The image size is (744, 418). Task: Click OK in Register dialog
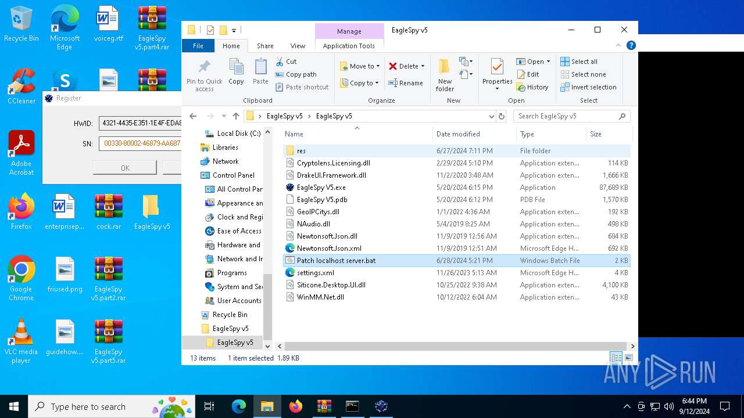(x=125, y=168)
